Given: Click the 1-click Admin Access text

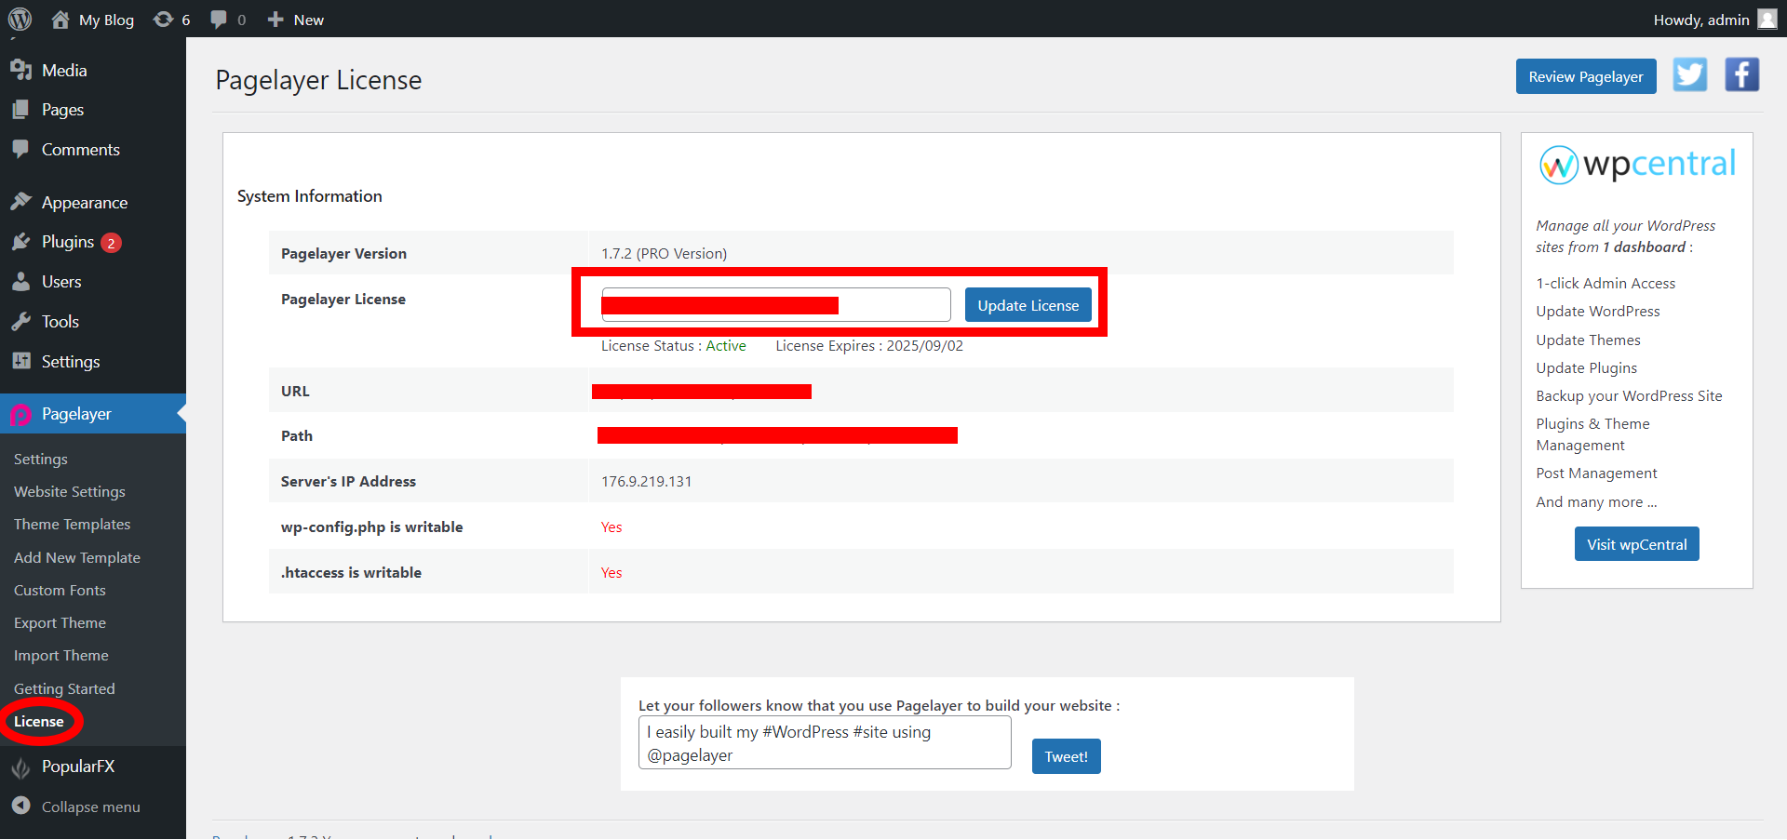Looking at the screenshot, I should 1606,284.
